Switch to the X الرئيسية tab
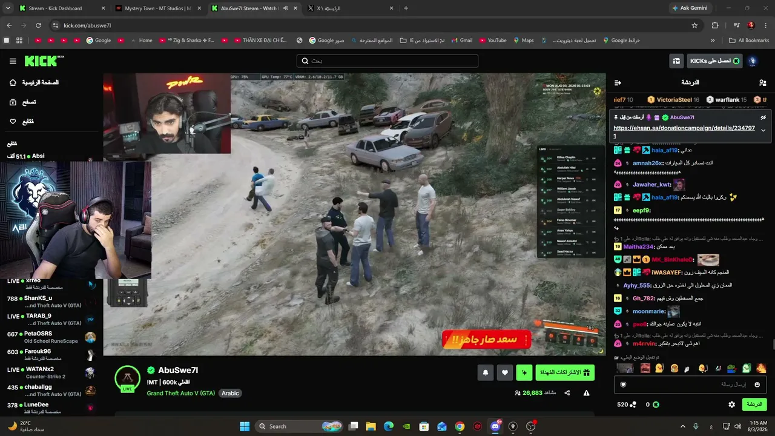Viewport: 775px width, 436px height. click(351, 8)
